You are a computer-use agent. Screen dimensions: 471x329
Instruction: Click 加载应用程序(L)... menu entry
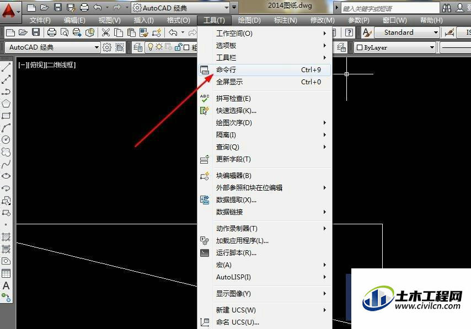pyautogui.click(x=265, y=241)
